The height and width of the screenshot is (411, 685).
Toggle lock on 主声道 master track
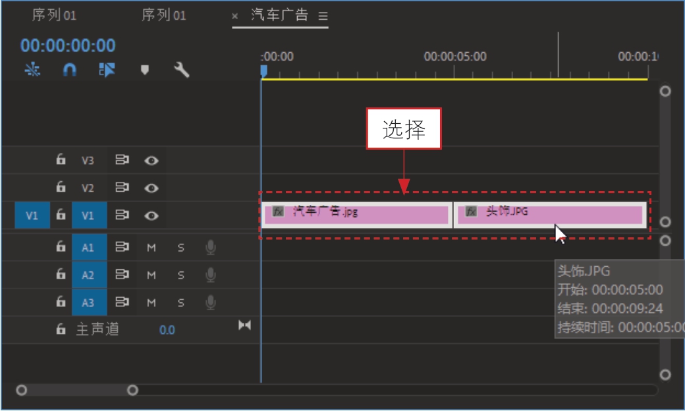[x=61, y=329]
